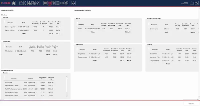
Task: Open the grid table icon in toolbar
Action: click(45, 3)
